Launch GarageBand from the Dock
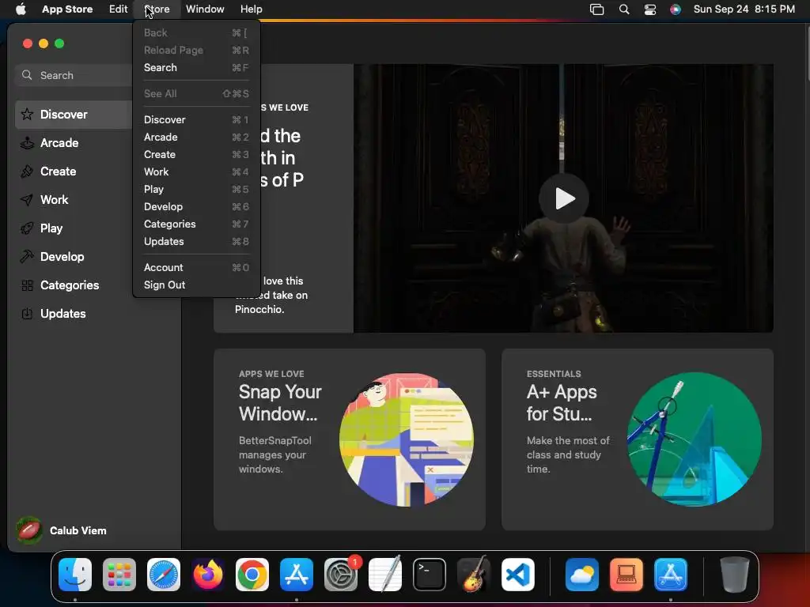Viewport: 810px width, 607px height. 474,575
